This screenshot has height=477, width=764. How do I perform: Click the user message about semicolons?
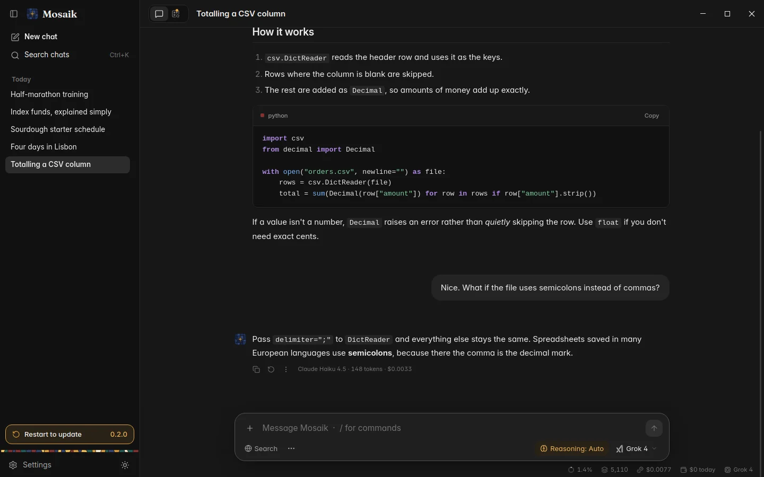coord(550,288)
